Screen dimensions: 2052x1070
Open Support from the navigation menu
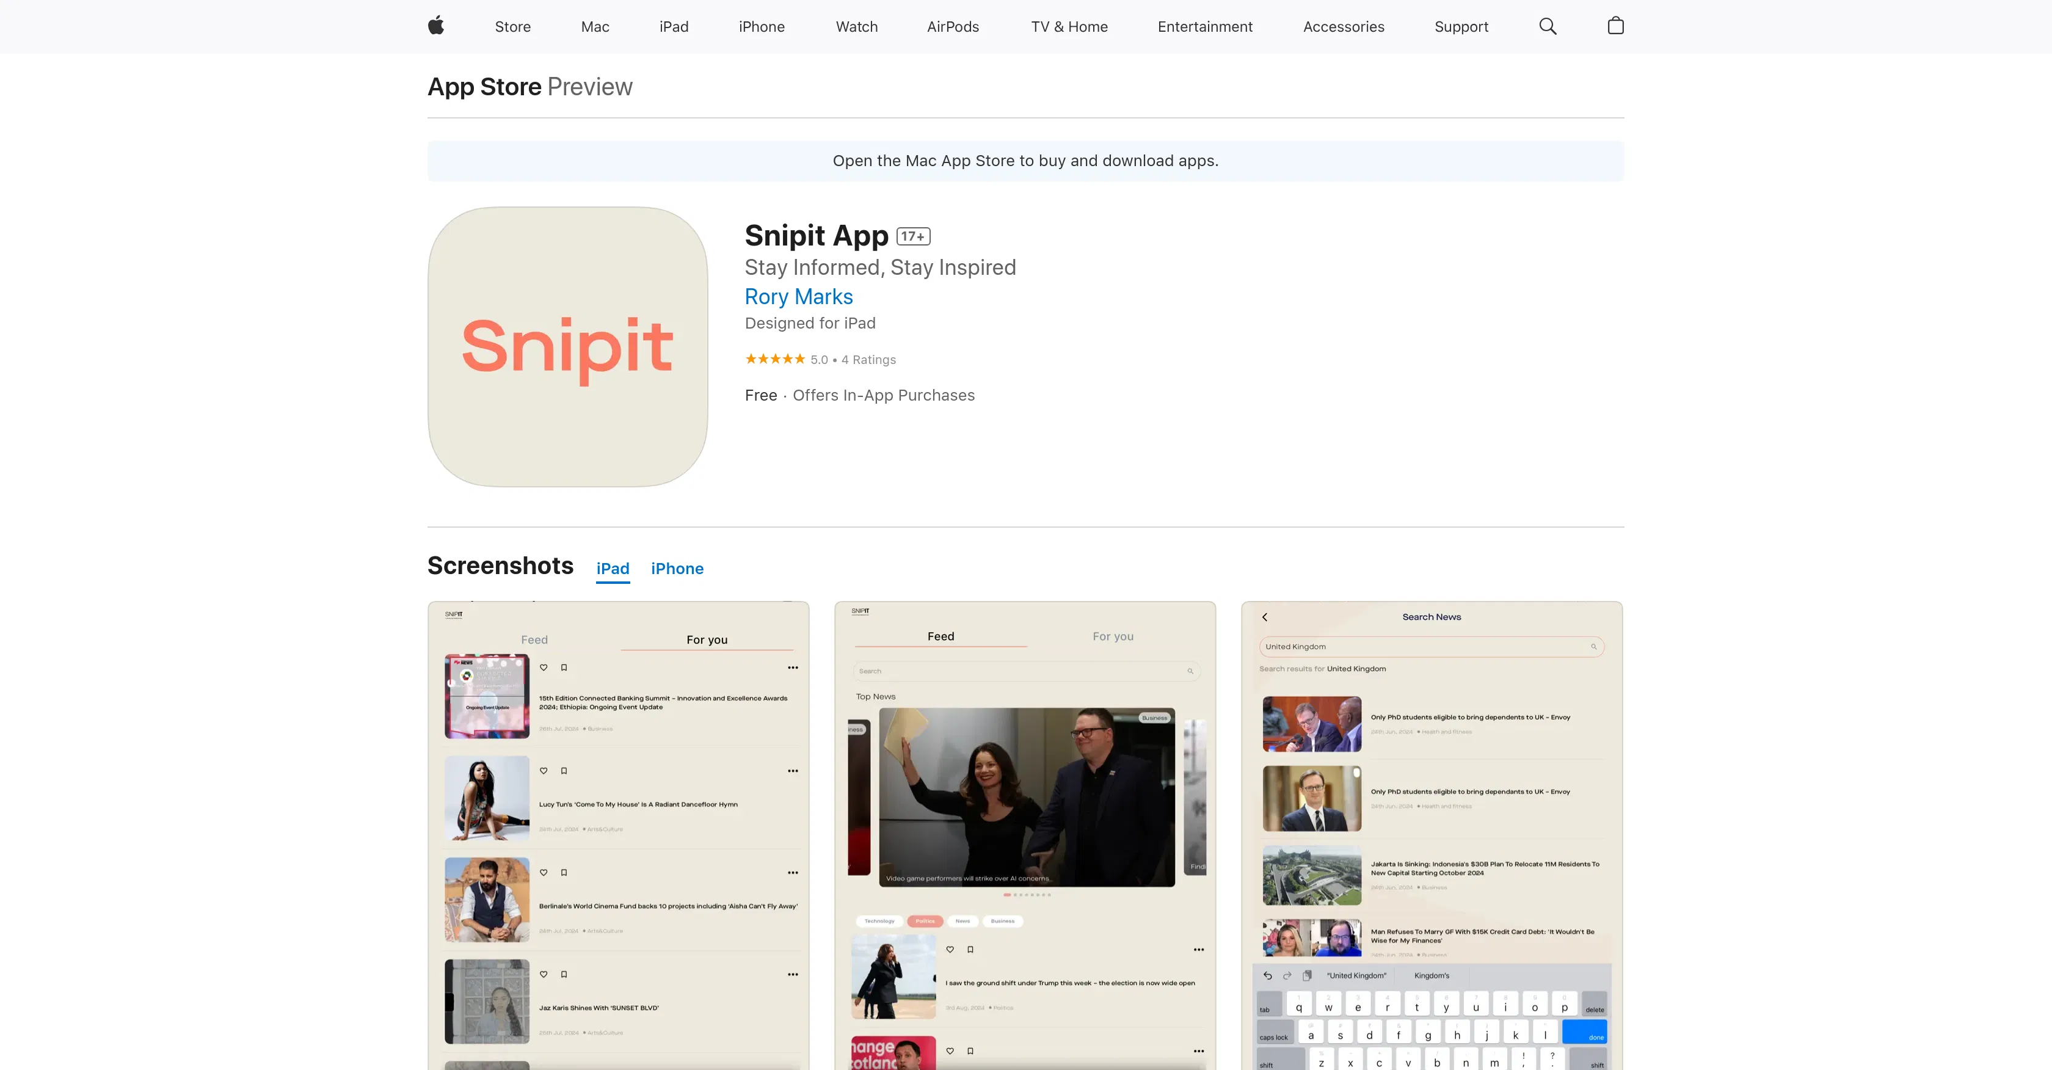[x=1461, y=26]
